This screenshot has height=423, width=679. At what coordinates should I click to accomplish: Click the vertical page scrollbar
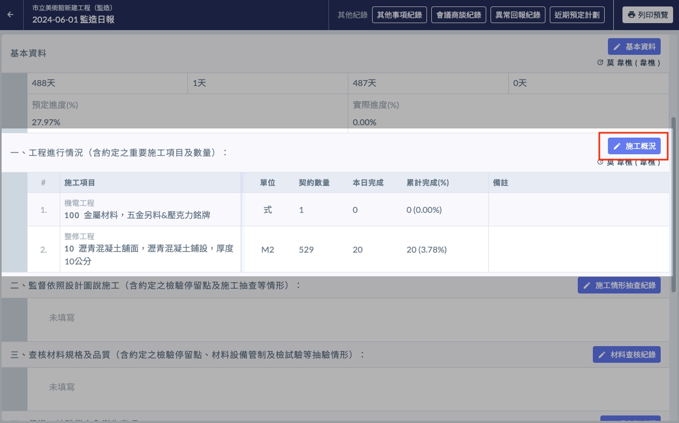(x=673, y=204)
